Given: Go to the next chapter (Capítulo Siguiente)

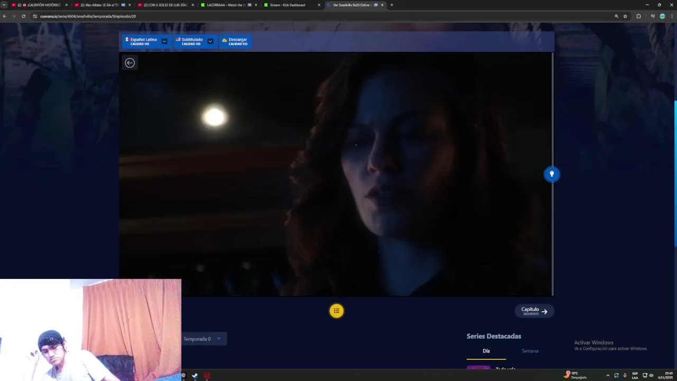Looking at the screenshot, I should coord(534,311).
